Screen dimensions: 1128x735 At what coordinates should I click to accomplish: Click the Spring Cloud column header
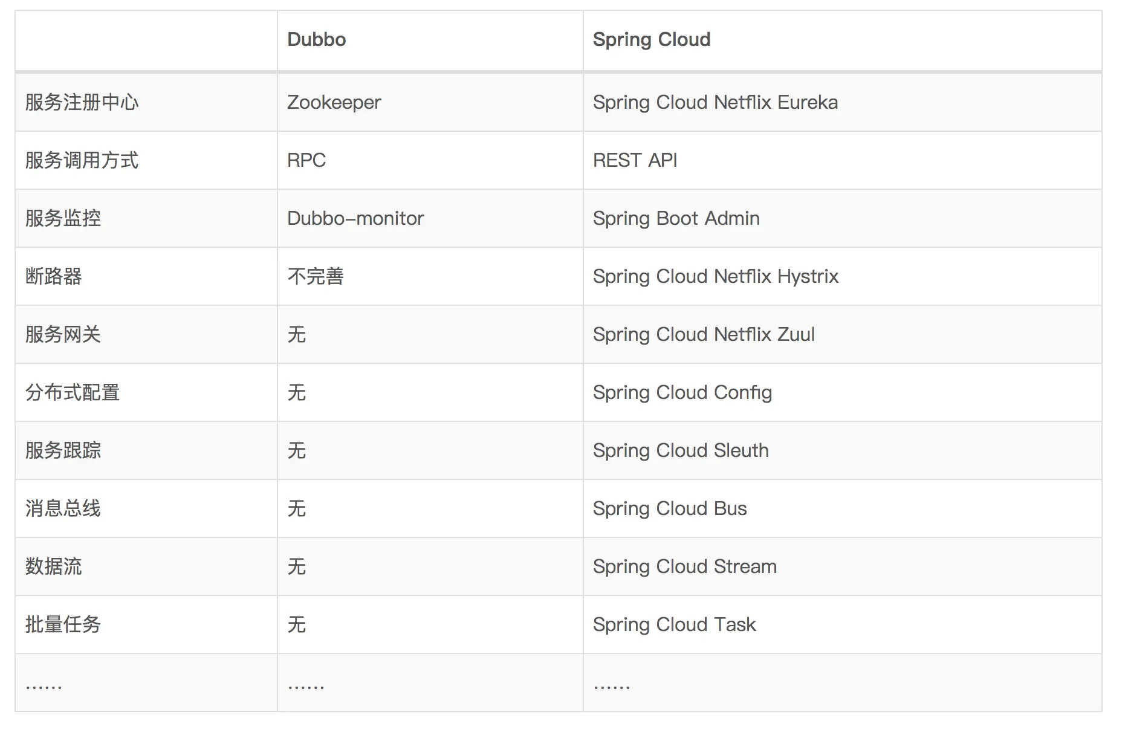pyautogui.click(x=651, y=39)
